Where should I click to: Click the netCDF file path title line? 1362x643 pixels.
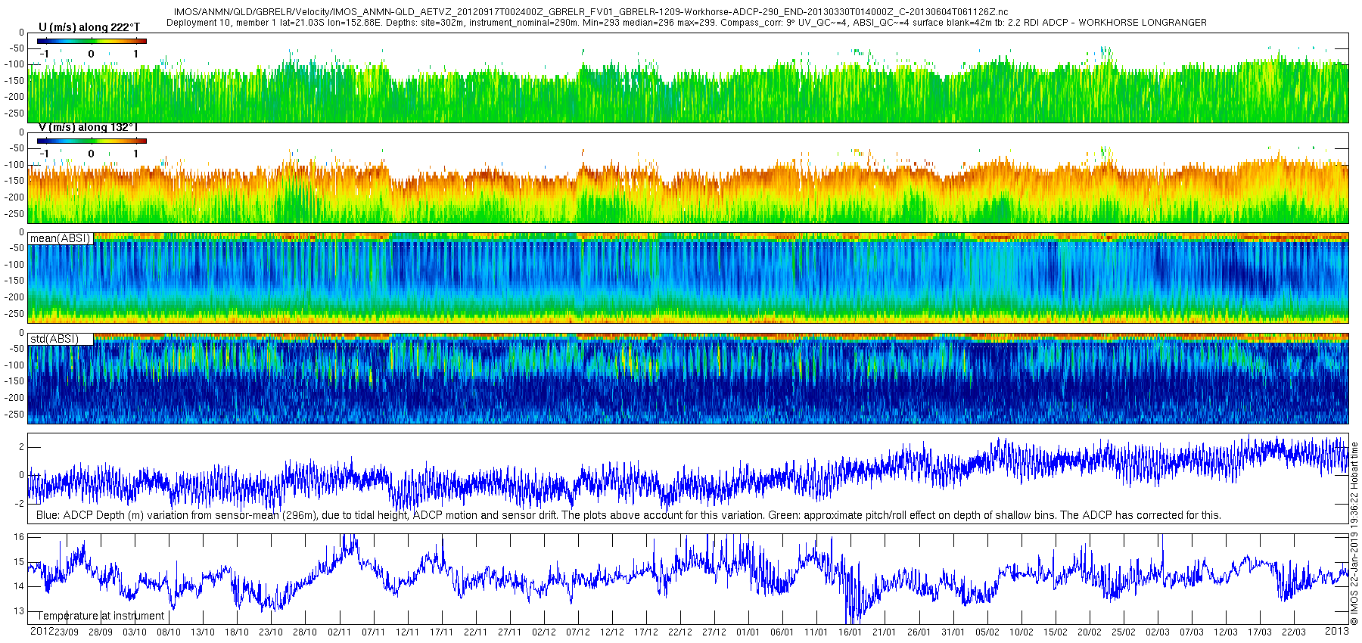click(x=591, y=12)
